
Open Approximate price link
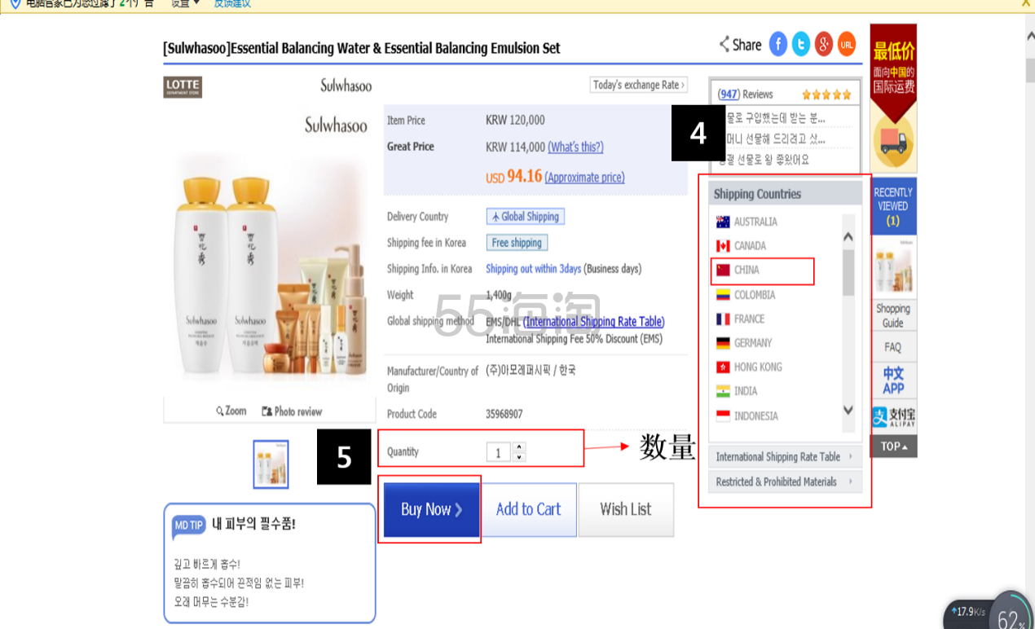[x=584, y=178]
